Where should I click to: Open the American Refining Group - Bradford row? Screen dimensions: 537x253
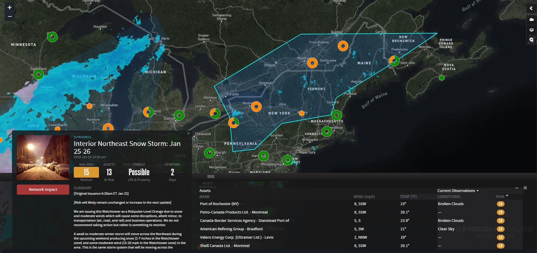click(231, 229)
